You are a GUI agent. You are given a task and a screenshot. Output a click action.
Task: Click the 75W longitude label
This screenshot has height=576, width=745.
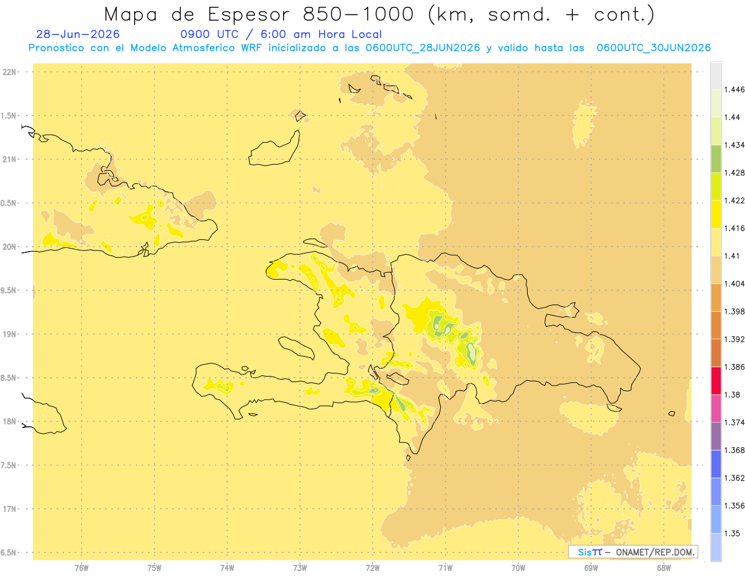[x=155, y=567]
